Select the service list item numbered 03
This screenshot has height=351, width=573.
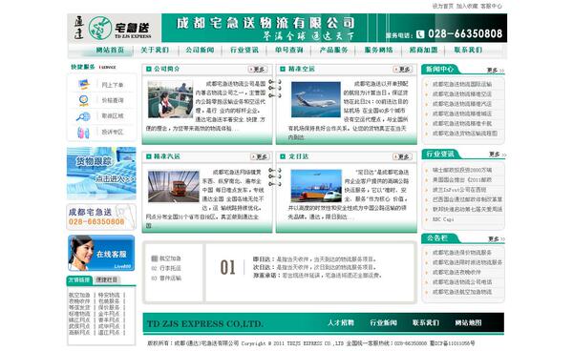coord(166,278)
